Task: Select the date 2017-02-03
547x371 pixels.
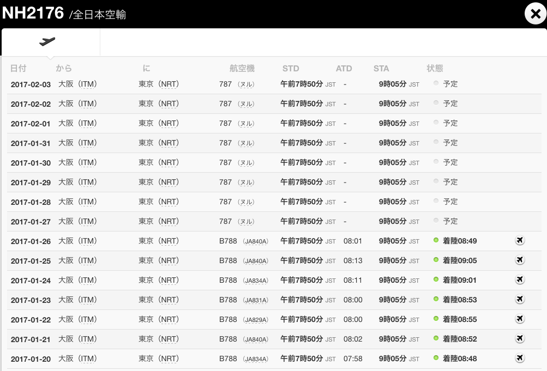Action: (31, 84)
